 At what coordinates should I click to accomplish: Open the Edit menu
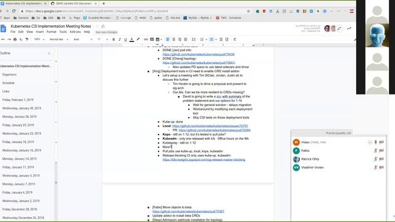pyautogui.click(x=21, y=32)
